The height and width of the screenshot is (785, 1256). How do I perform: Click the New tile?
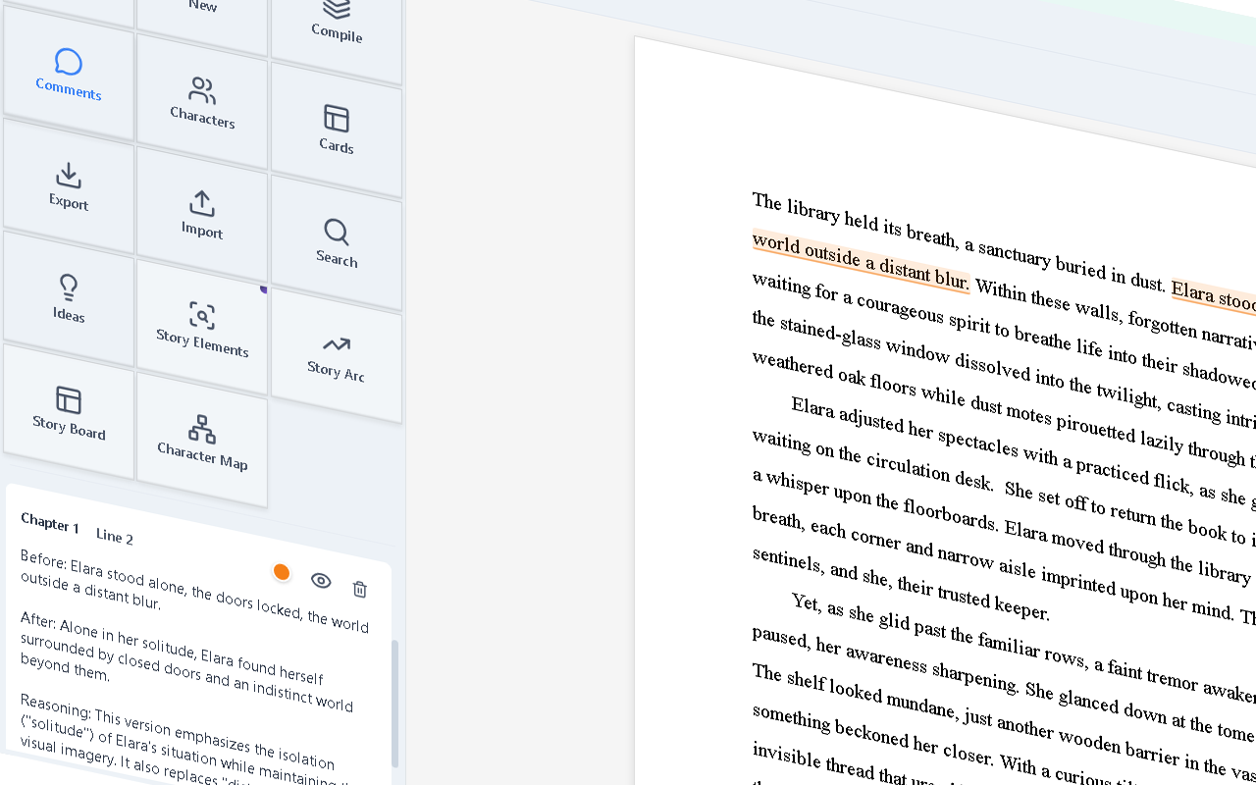pyautogui.click(x=202, y=8)
